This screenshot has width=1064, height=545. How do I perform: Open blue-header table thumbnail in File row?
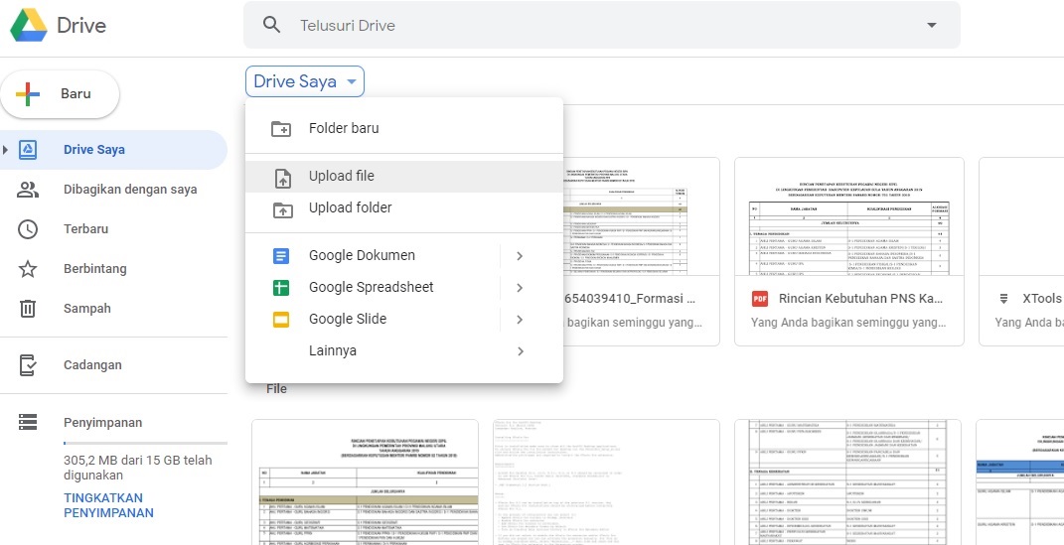(x=1020, y=481)
